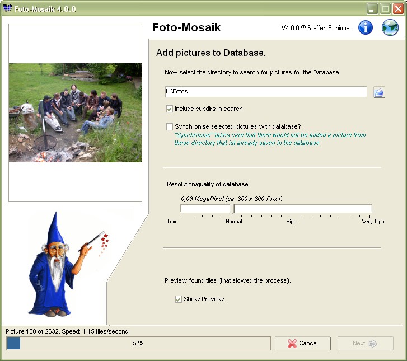Click the Foto-Mosaik title bar app icon
The image size is (407, 361).
(x=7, y=8)
